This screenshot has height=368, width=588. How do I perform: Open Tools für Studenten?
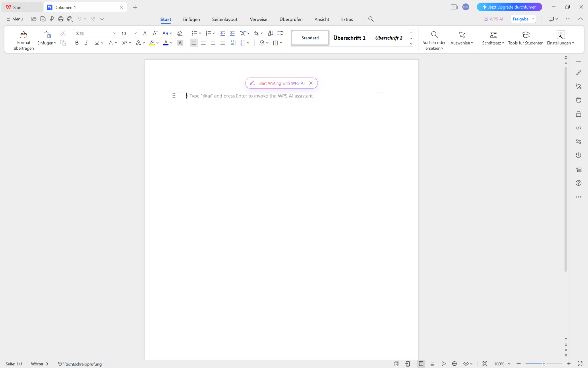tap(525, 38)
